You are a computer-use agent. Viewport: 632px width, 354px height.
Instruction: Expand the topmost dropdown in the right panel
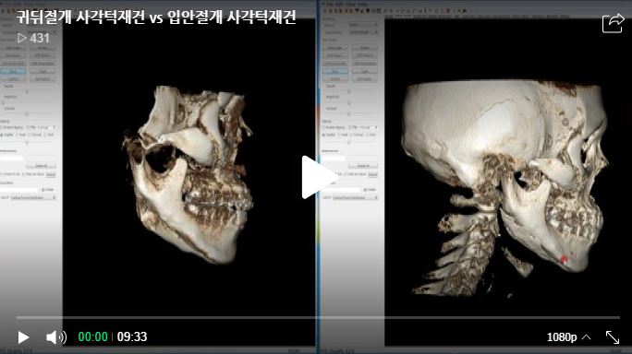click(x=363, y=25)
